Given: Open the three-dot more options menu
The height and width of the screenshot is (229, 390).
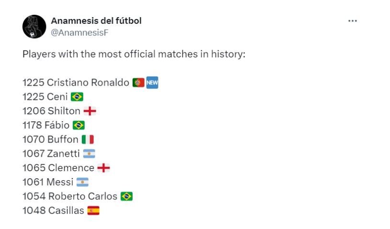Looking at the screenshot, I should click(353, 21).
